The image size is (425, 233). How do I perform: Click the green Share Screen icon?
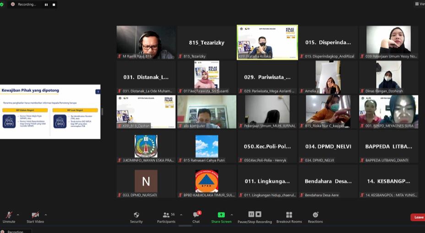tap(221, 215)
